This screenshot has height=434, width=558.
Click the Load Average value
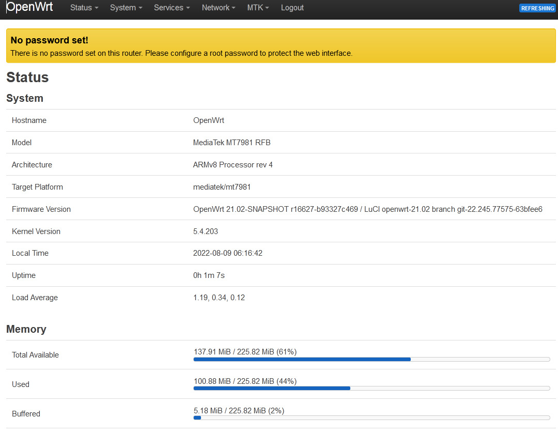tap(219, 297)
